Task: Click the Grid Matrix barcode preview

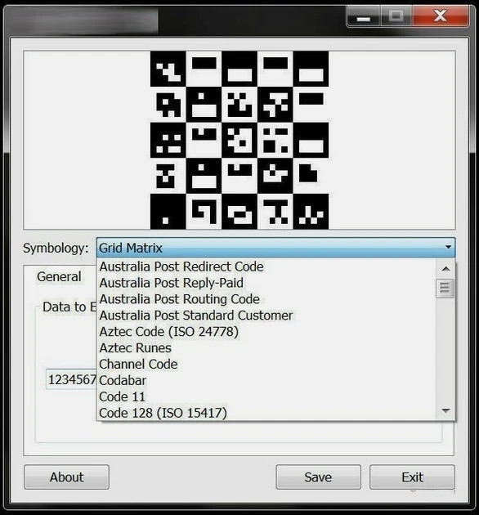Action: 239,140
